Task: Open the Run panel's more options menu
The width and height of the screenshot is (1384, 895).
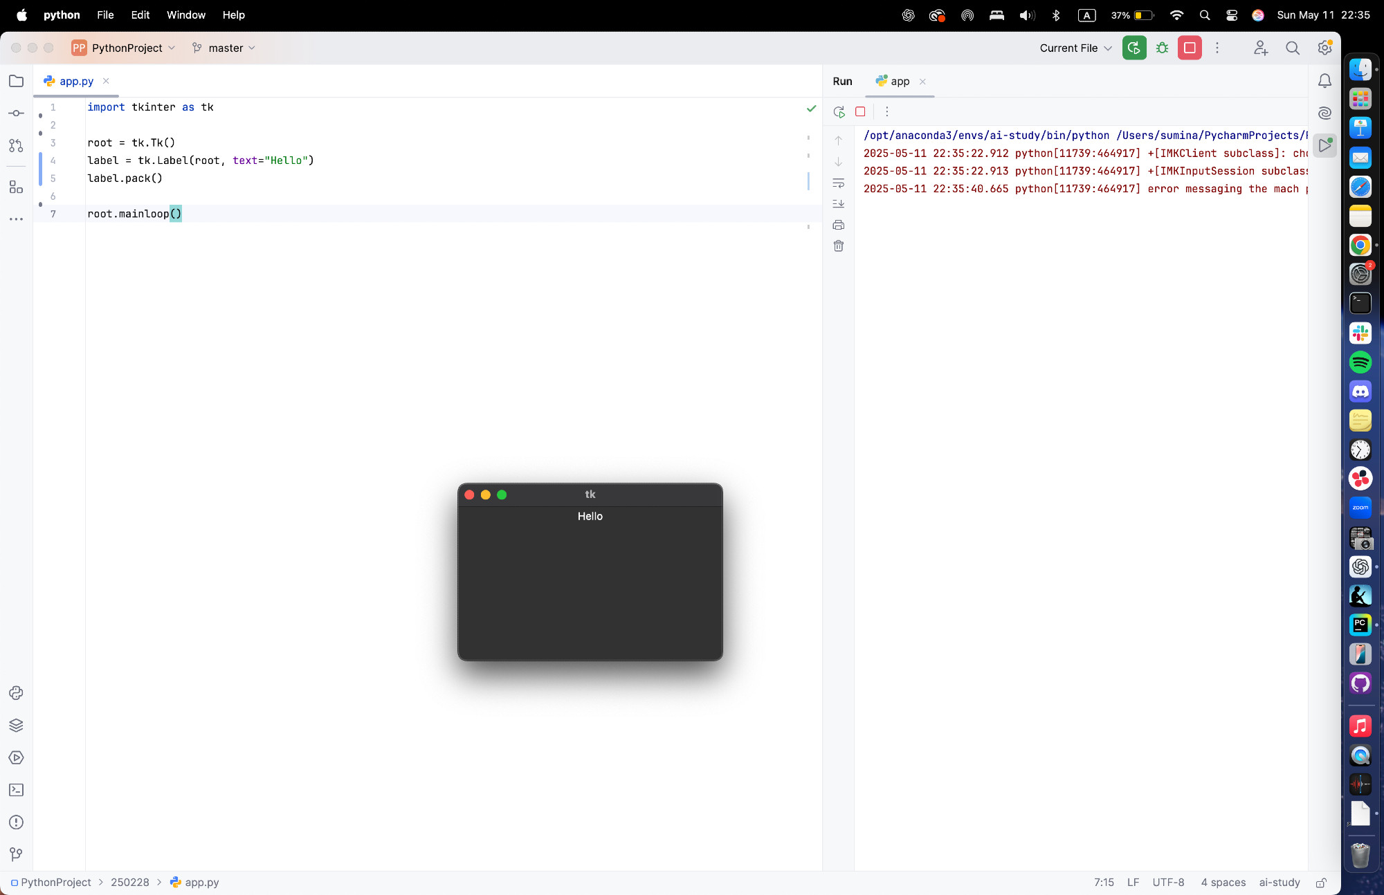Action: tap(886, 111)
